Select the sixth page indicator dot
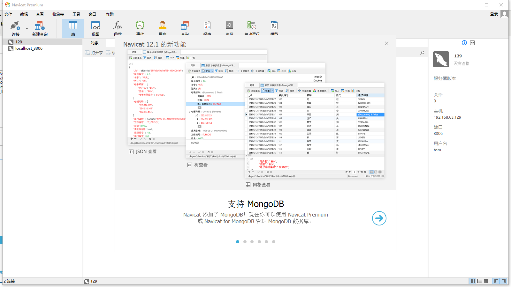The image size is (511, 287). [x=274, y=242]
